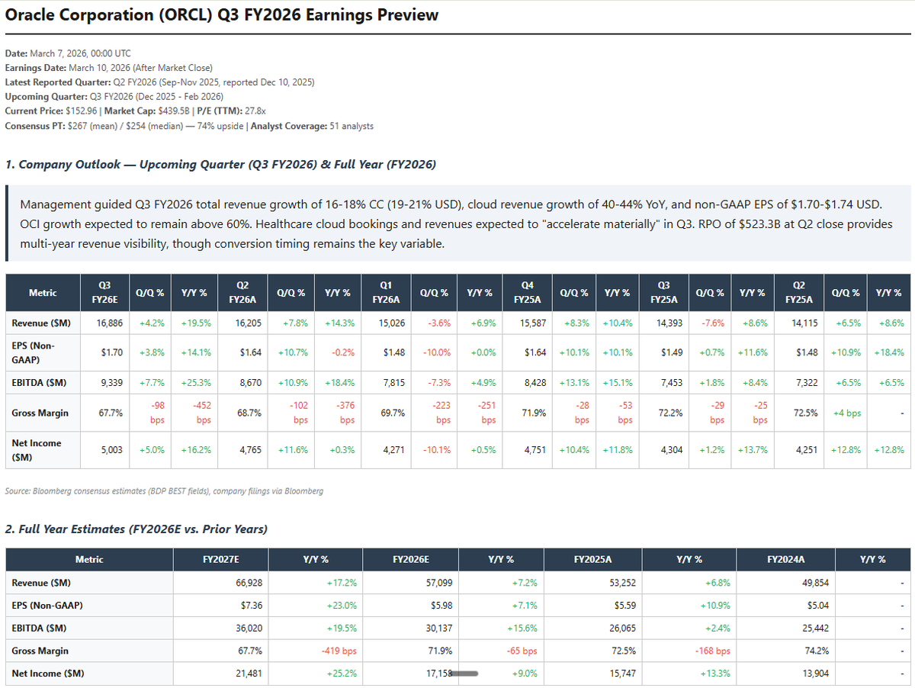Click the Revenue value 15,587
Viewport: 915px width, 688px height.
point(532,323)
